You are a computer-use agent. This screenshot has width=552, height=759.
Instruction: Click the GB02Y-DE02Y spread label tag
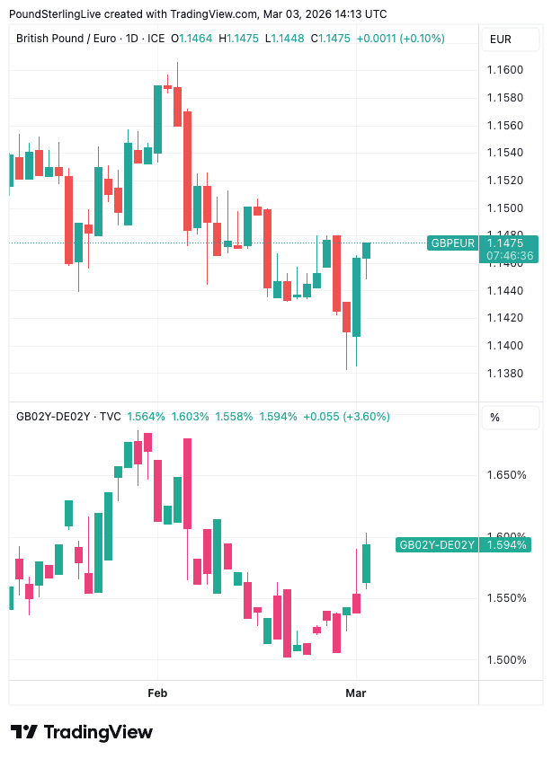[x=436, y=544]
